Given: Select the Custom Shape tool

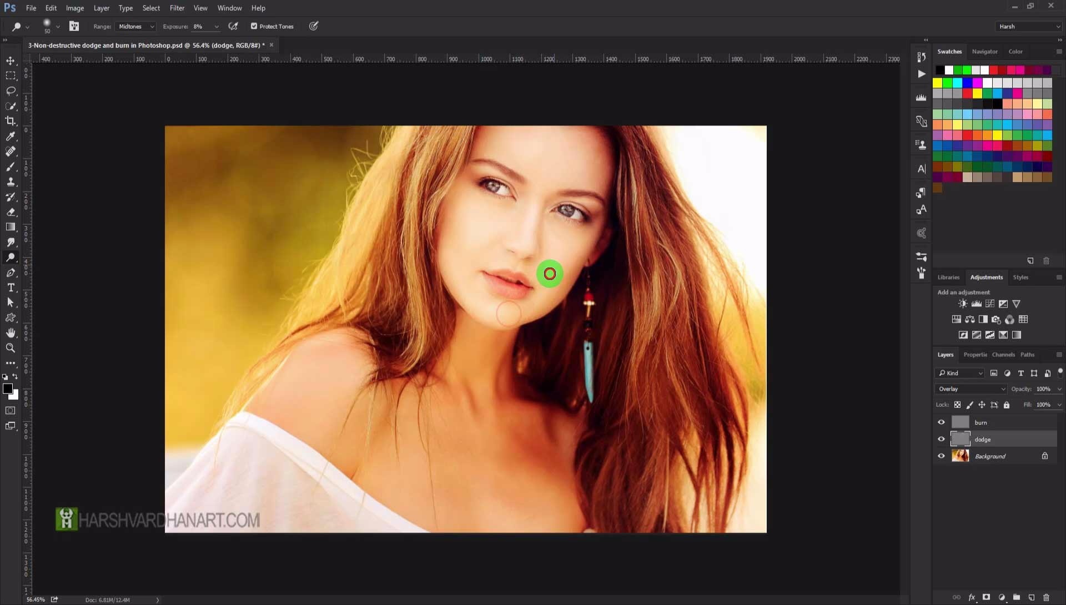Looking at the screenshot, I should tap(11, 317).
